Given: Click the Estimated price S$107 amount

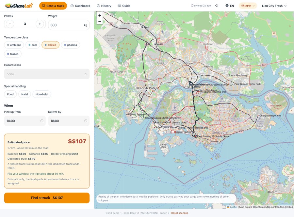Looking at the screenshot, I should (x=77, y=141).
